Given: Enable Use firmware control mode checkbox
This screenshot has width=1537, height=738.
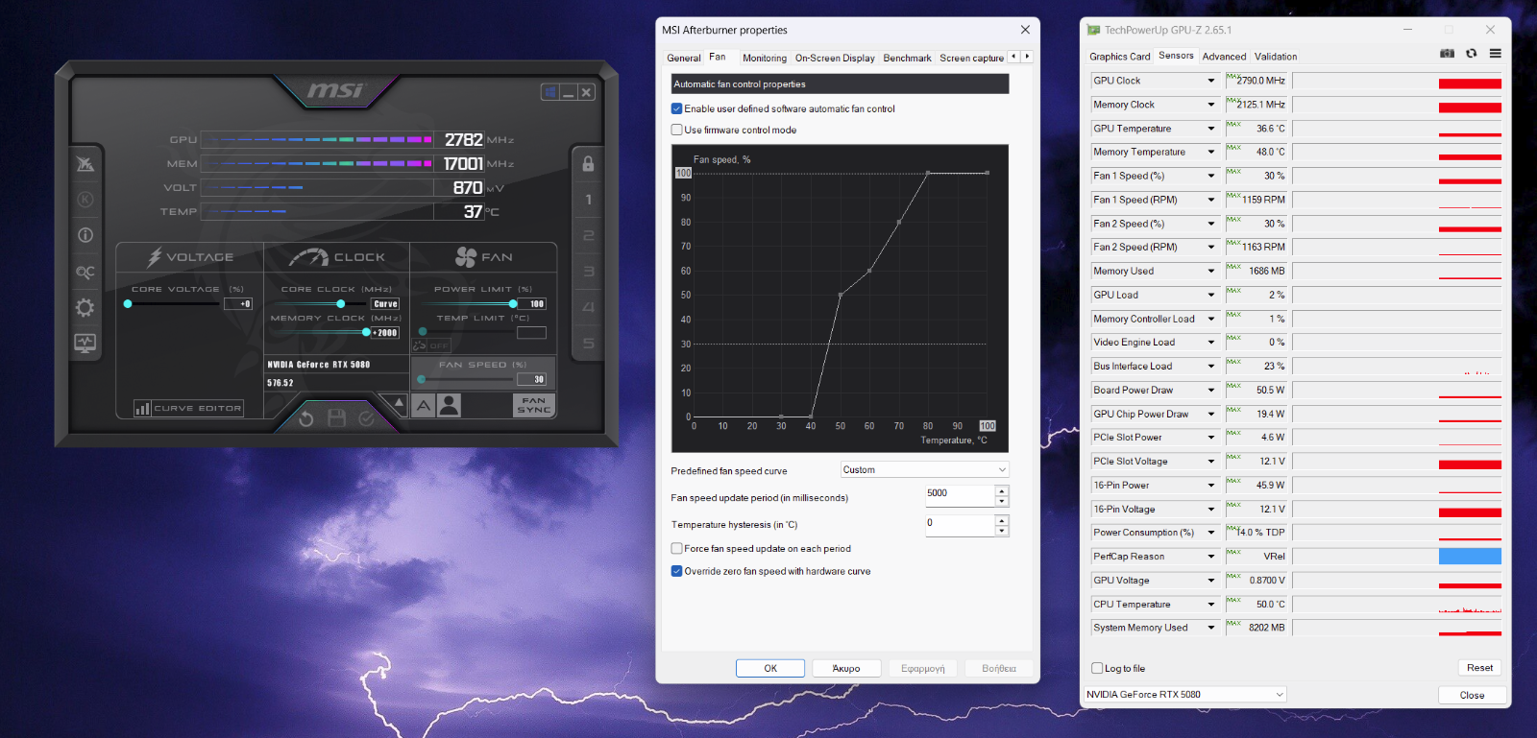Looking at the screenshot, I should pyautogui.click(x=677, y=131).
